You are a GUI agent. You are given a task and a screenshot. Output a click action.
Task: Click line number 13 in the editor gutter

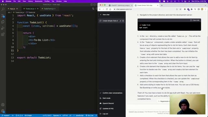point(12,58)
